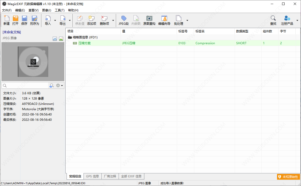
Task: Launch the 编辑向导 wizard icon
Action: click(164, 18)
